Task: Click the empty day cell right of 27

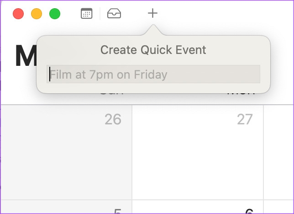Action: (x=279, y=151)
